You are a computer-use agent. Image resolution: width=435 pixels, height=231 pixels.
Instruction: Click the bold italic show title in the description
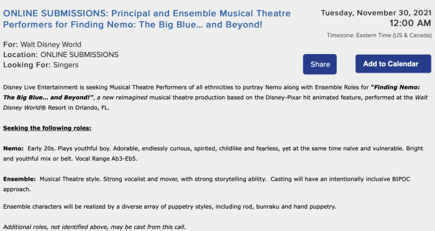click(x=211, y=93)
